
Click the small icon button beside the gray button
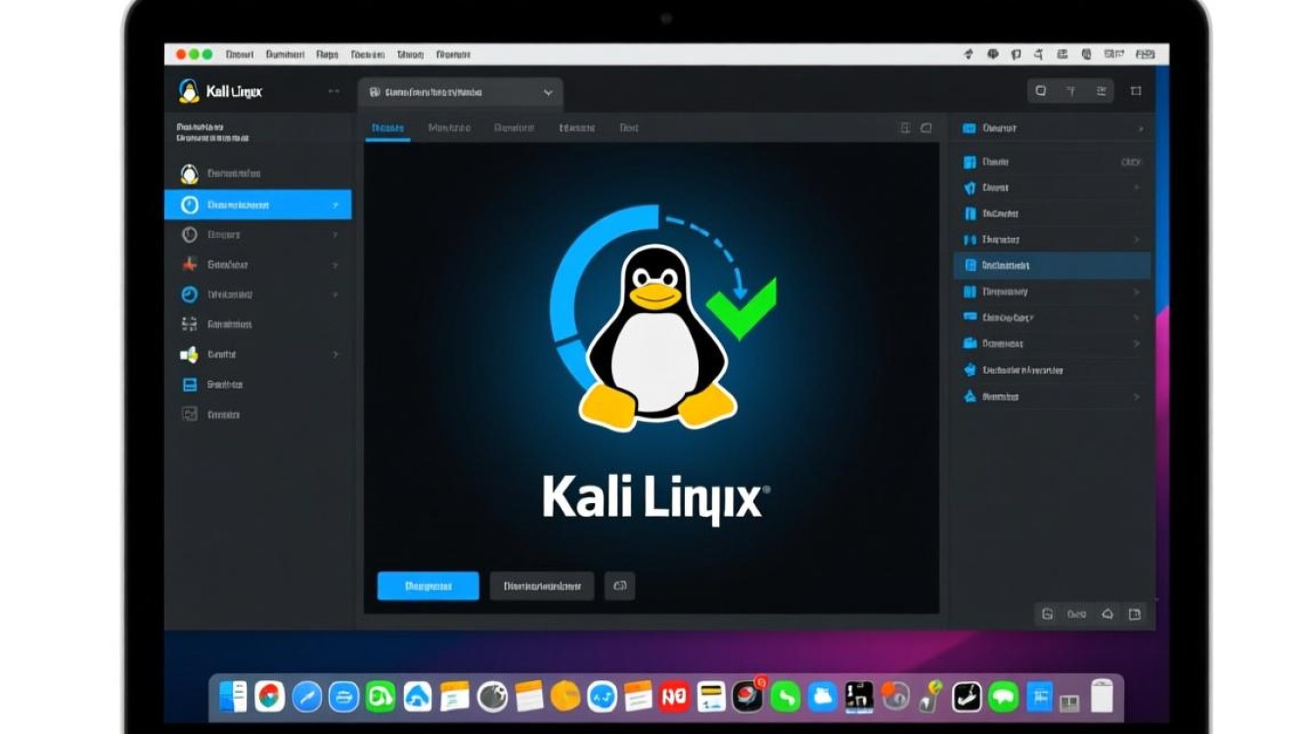pyautogui.click(x=619, y=586)
